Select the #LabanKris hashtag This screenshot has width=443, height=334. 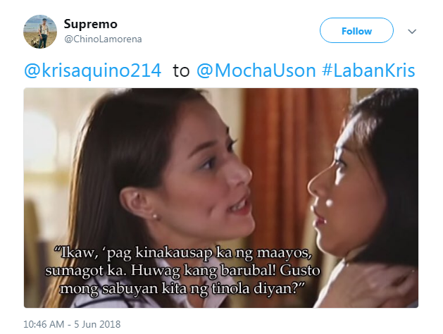368,70
